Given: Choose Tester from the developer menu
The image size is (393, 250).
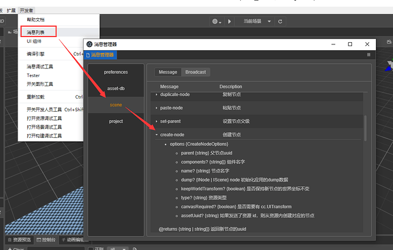Looking at the screenshot, I should point(34,75).
